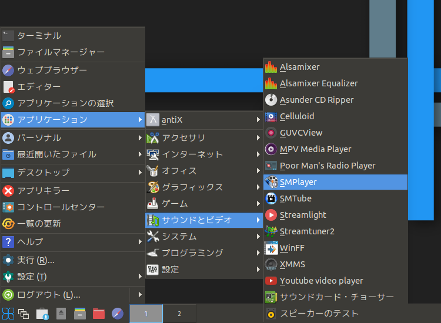Expand the アプリケーション submenu arrow
This screenshot has height=323, width=441.
(x=140, y=120)
